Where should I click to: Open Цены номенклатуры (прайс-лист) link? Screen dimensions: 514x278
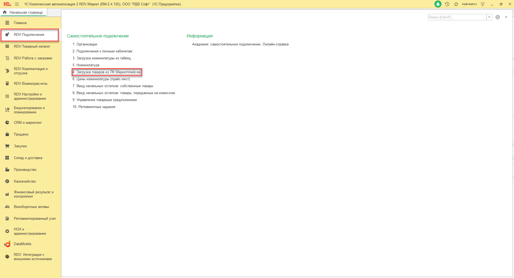pyautogui.click(x=101, y=79)
